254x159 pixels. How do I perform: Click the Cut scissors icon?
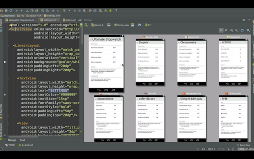click(x=27, y=11)
